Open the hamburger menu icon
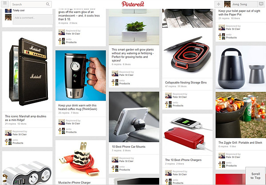The image size is (266, 185). click(5, 4)
